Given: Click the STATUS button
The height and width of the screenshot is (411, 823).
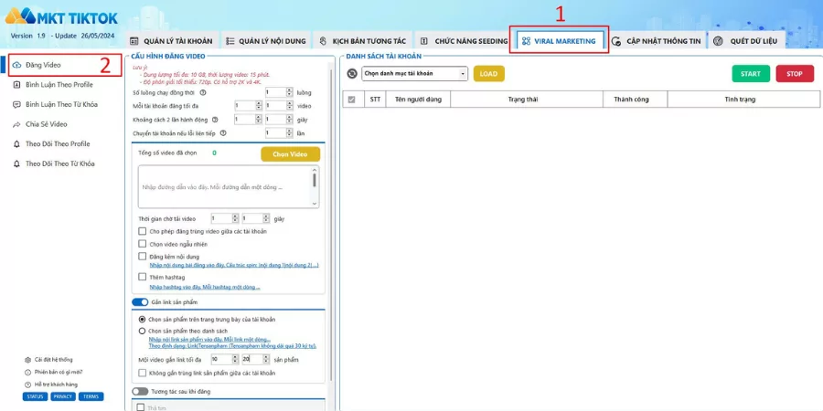Looking at the screenshot, I should coord(35,397).
